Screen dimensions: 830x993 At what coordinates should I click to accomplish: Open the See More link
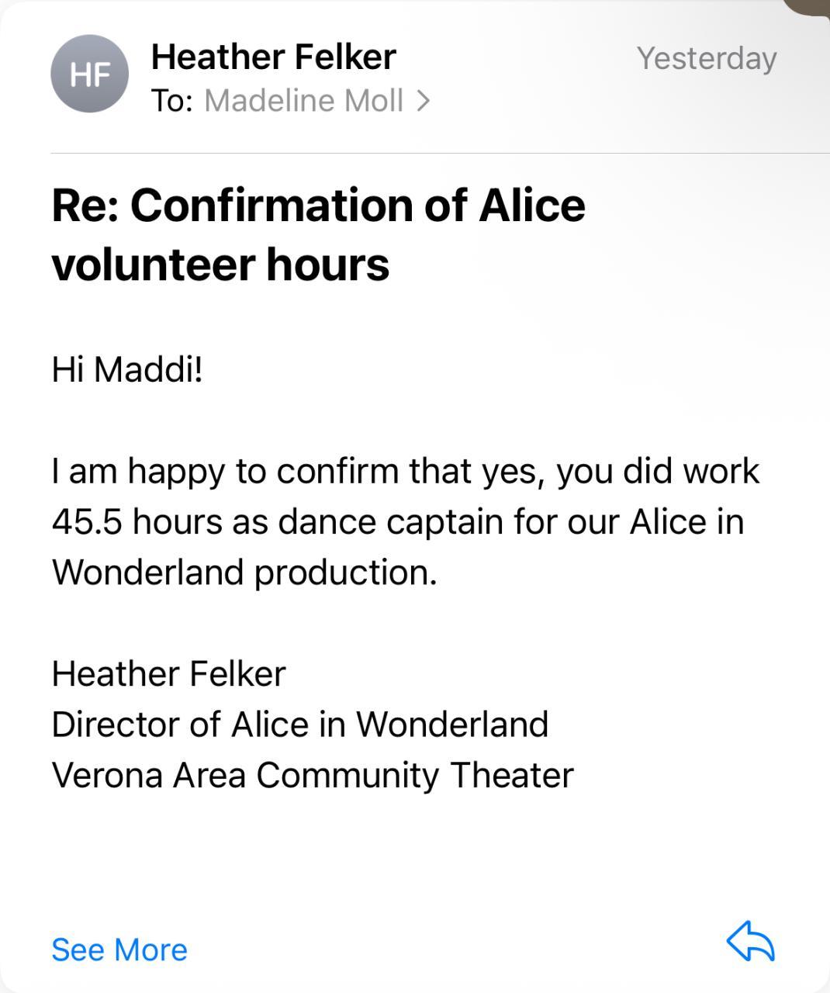119,950
